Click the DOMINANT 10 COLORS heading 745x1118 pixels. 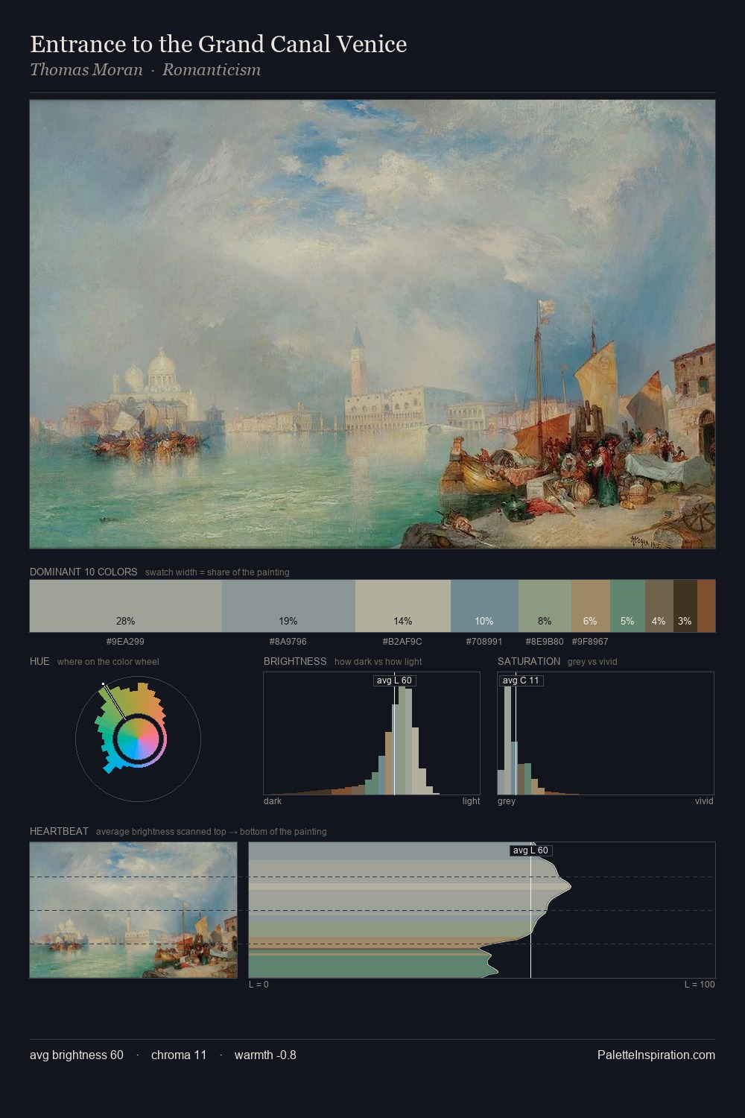(83, 572)
